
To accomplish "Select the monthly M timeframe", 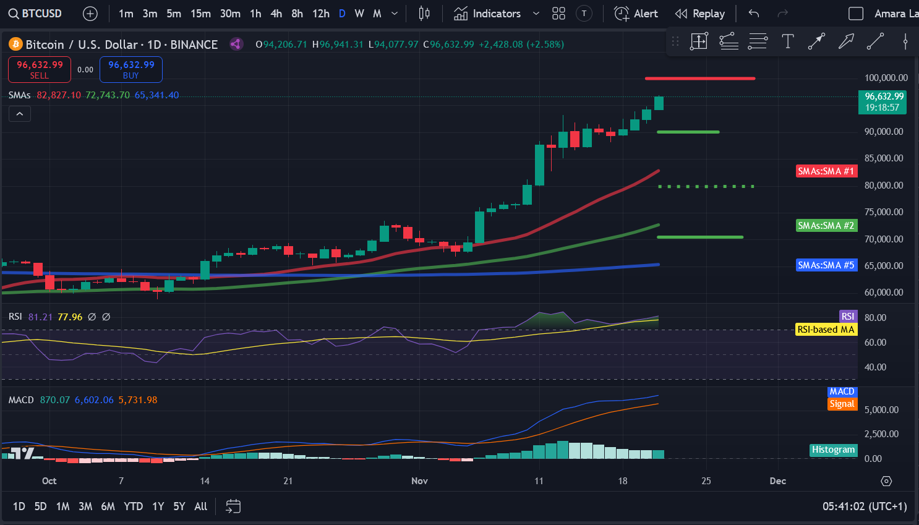I will pos(377,14).
